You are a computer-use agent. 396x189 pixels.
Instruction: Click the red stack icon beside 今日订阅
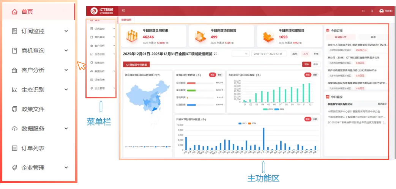tap(328, 30)
